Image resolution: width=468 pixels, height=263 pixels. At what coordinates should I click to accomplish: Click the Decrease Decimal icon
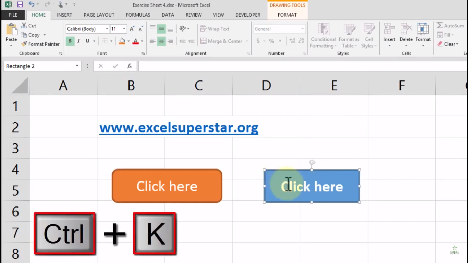click(x=301, y=41)
